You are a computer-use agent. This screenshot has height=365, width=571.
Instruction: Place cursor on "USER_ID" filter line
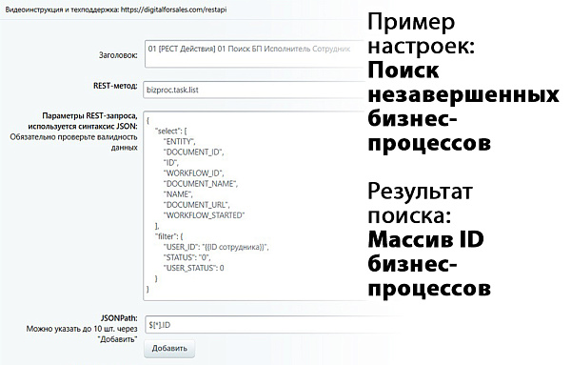click(x=216, y=247)
